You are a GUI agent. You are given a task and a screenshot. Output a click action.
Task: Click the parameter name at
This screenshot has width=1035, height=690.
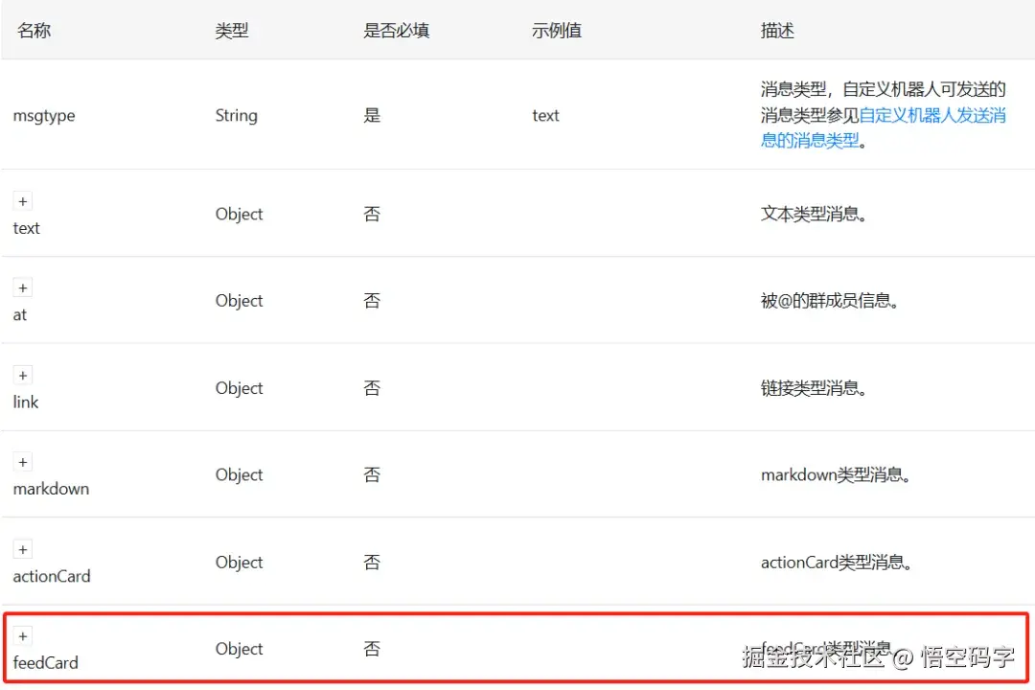point(20,315)
